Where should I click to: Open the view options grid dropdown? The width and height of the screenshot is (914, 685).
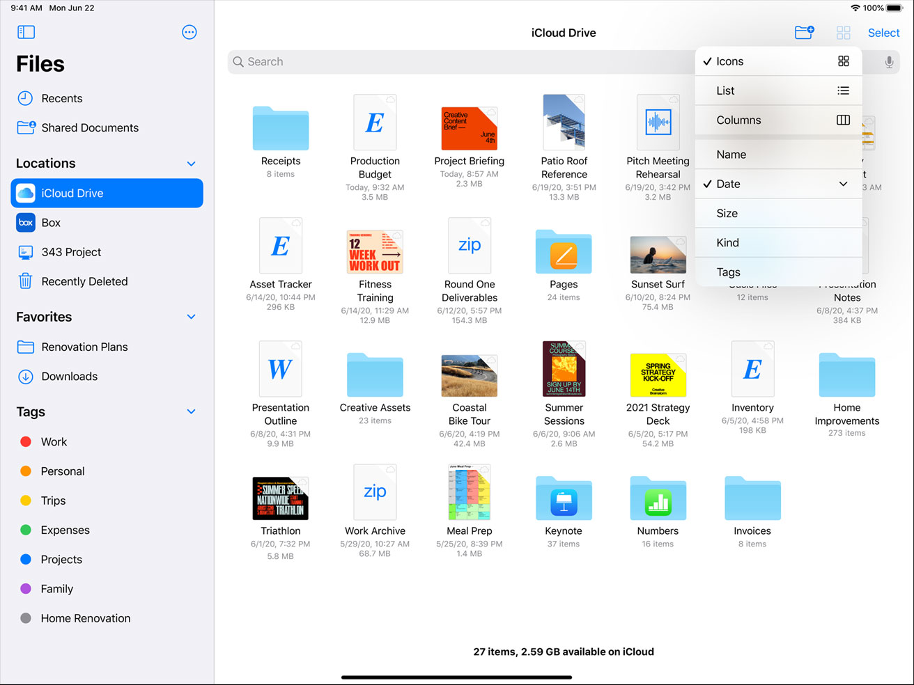[x=844, y=33]
